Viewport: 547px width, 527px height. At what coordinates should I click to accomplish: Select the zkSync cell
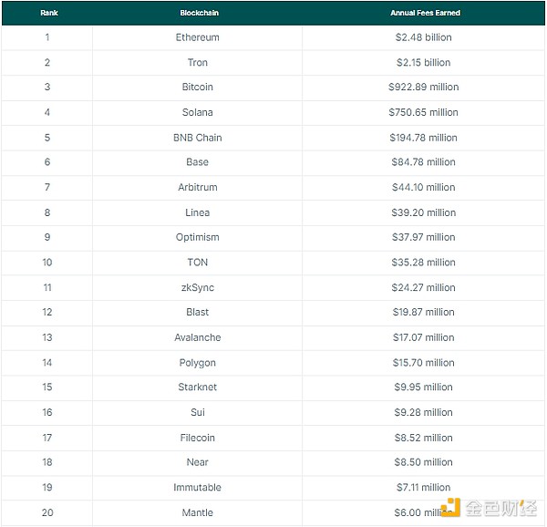[x=198, y=287]
